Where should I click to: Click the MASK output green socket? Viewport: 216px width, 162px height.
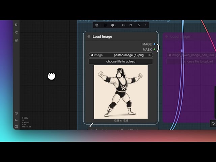pos(155,49)
